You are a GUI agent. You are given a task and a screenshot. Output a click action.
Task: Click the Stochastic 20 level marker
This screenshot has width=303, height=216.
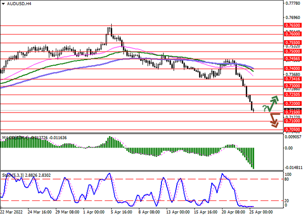click(286, 200)
